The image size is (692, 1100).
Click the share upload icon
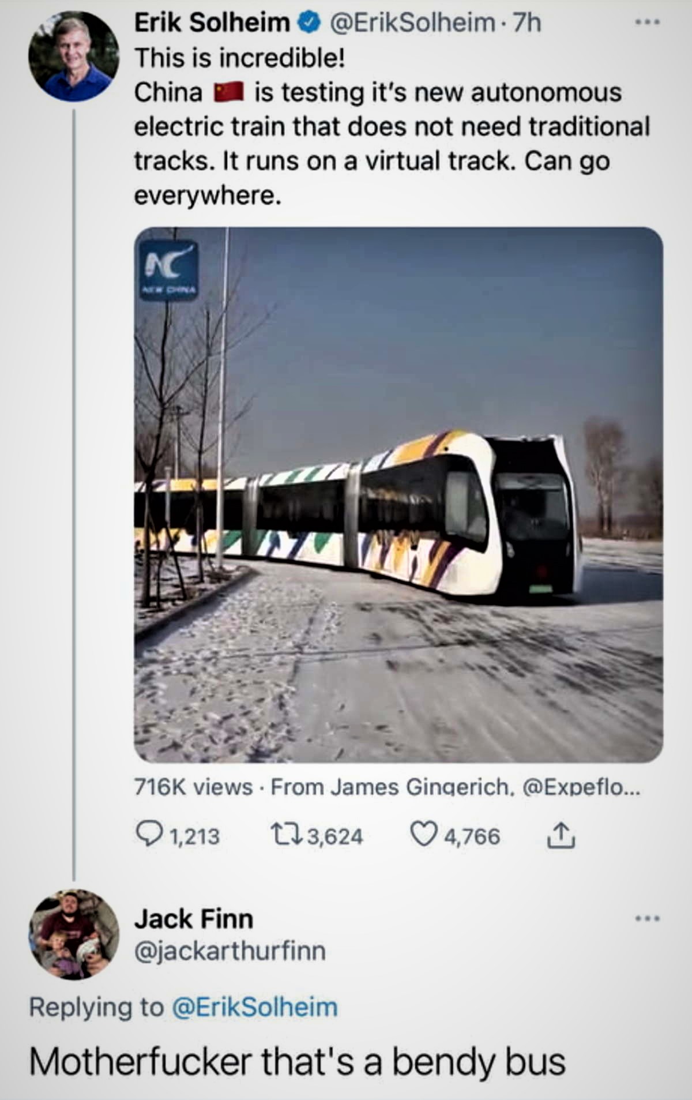561,835
